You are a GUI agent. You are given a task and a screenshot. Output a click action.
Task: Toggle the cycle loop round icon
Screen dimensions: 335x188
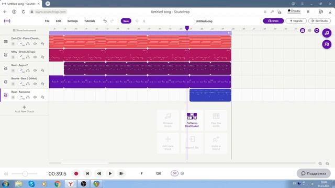[317, 30]
